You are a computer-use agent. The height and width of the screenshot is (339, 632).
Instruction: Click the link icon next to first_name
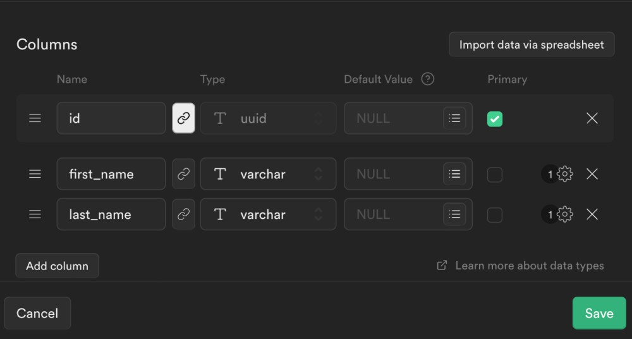(184, 174)
